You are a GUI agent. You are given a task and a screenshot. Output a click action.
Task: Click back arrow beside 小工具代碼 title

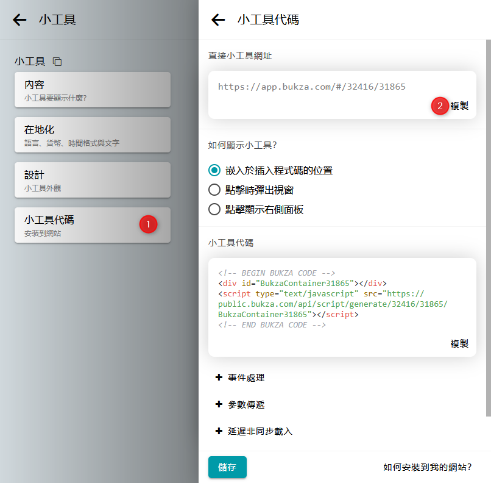pyautogui.click(x=218, y=20)
